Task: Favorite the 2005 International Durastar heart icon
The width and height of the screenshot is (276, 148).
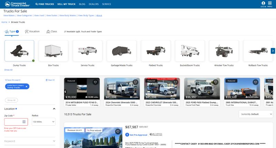Action: pos(255,82)
